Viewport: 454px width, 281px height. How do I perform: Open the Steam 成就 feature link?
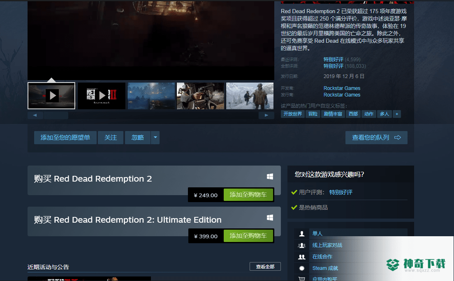325,268
